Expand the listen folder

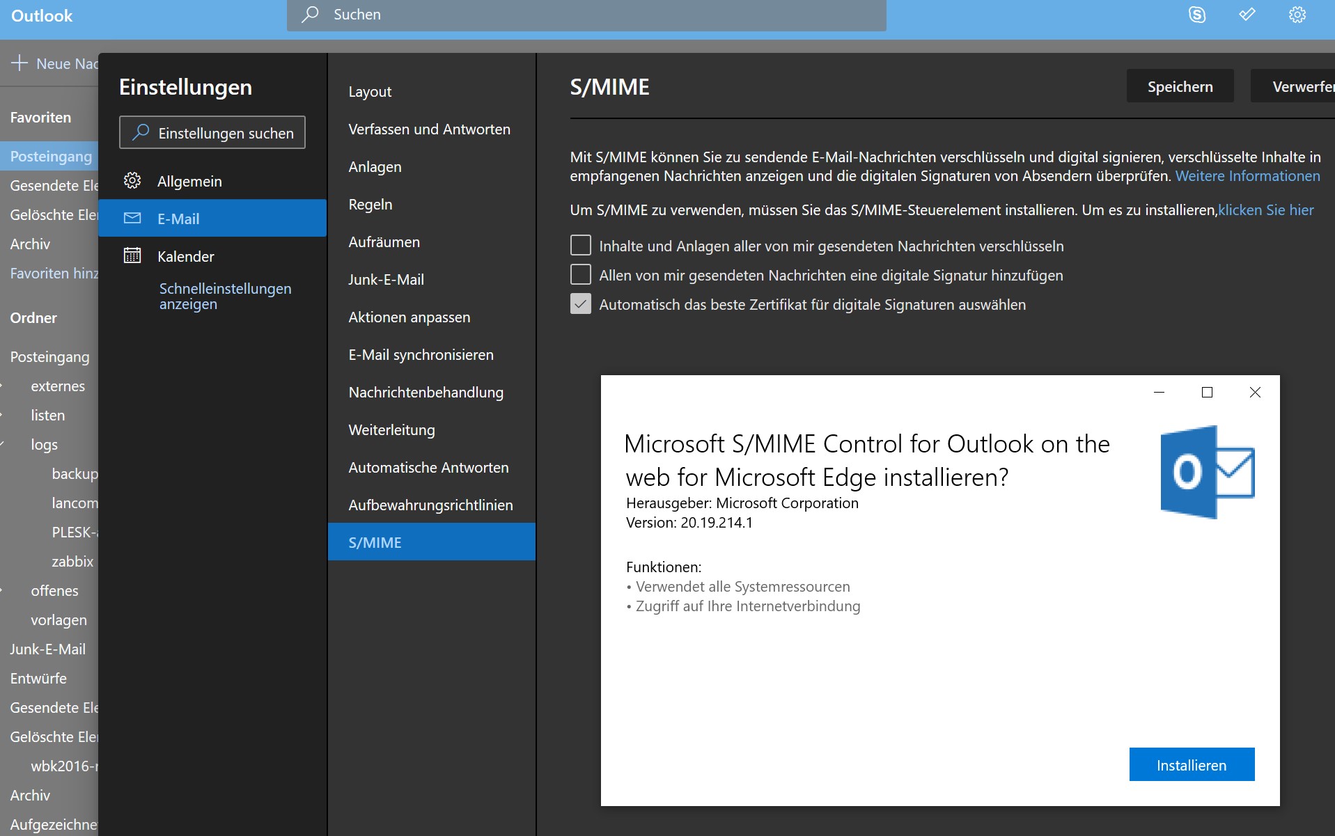coord(2,415)
